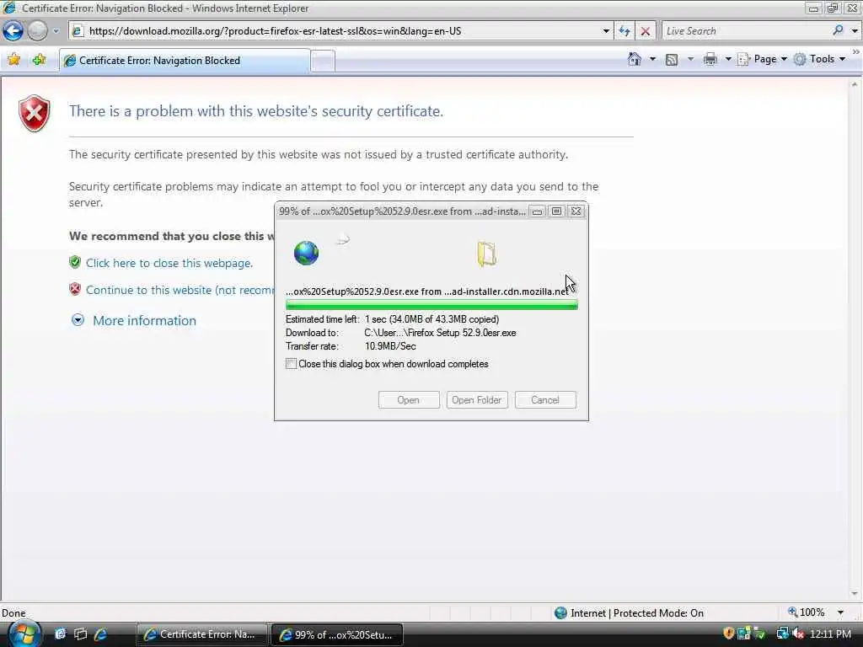
Task: Click the red shield certificate error icon
Action: pos(34,114)
